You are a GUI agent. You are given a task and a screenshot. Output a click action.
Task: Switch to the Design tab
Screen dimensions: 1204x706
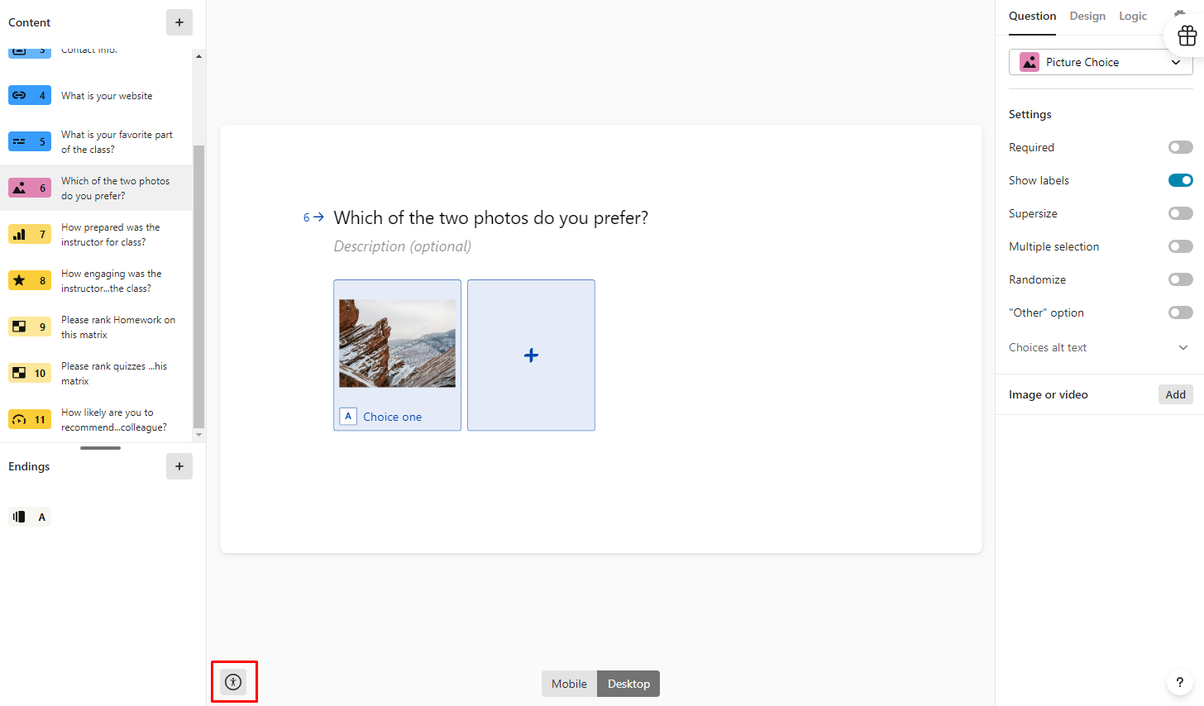(x=1087, y=16)
